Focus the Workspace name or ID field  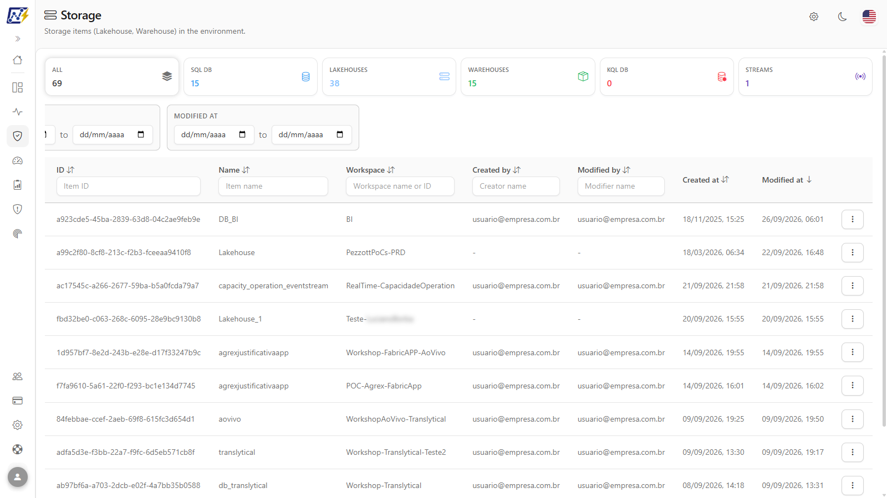point(400,186)
